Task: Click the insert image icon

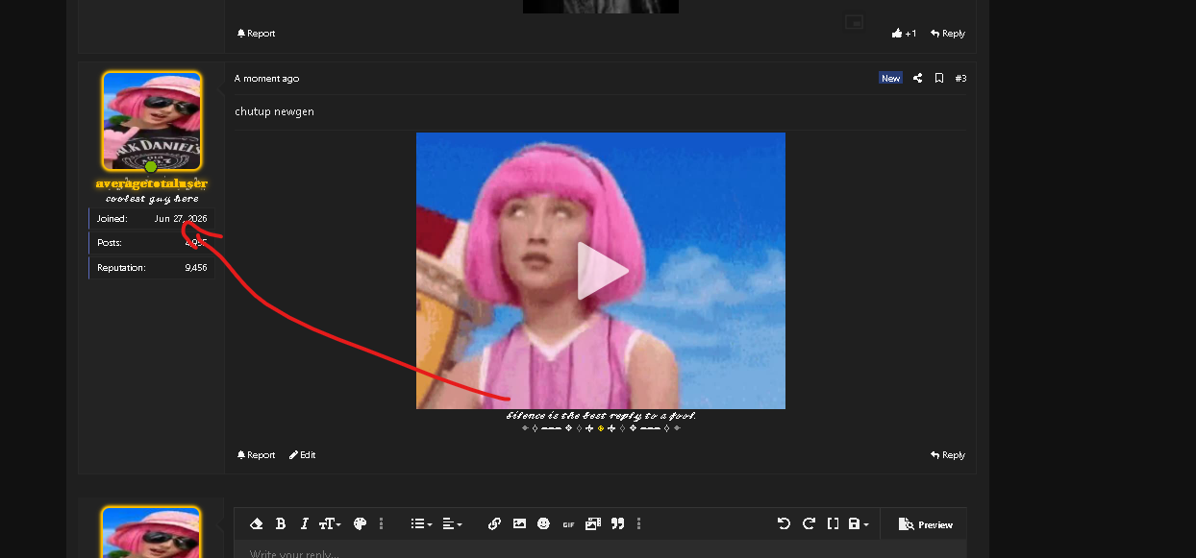Action: pyautogui.click(x=519, y=523)
